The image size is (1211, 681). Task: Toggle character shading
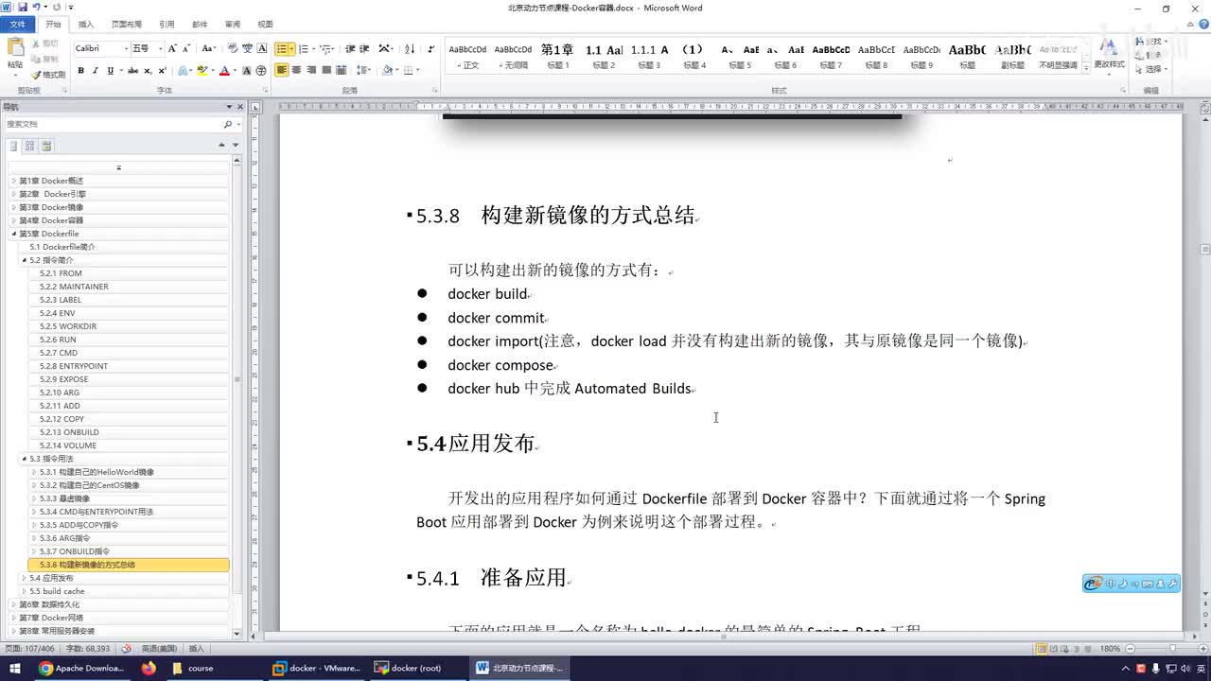coord(247,70)
